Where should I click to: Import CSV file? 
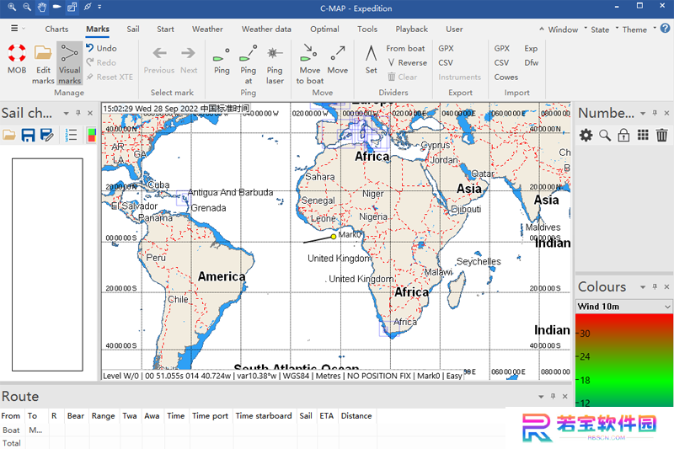(x=501, y=62)
